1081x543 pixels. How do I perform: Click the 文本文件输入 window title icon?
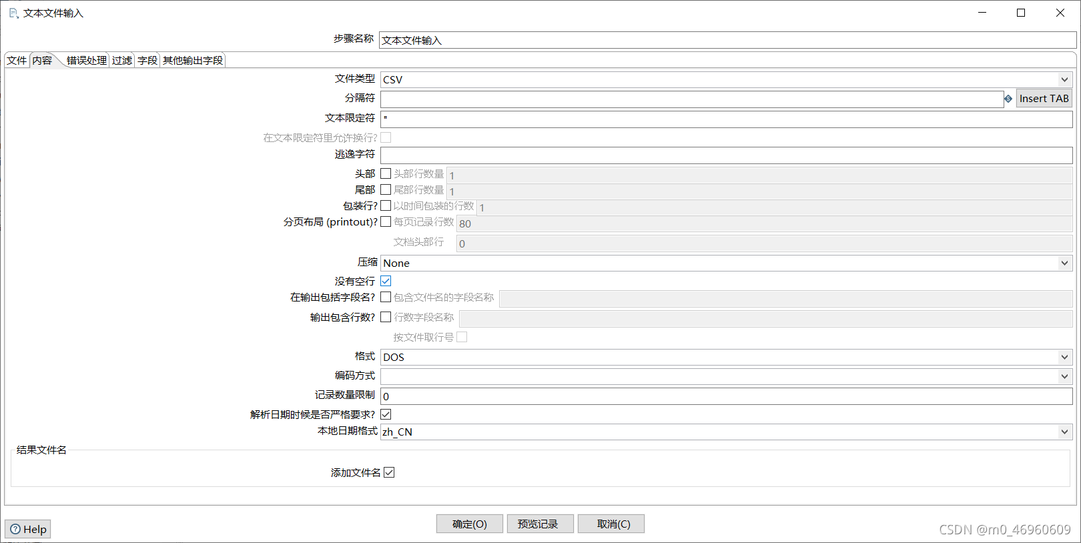[x=13, y=13]
